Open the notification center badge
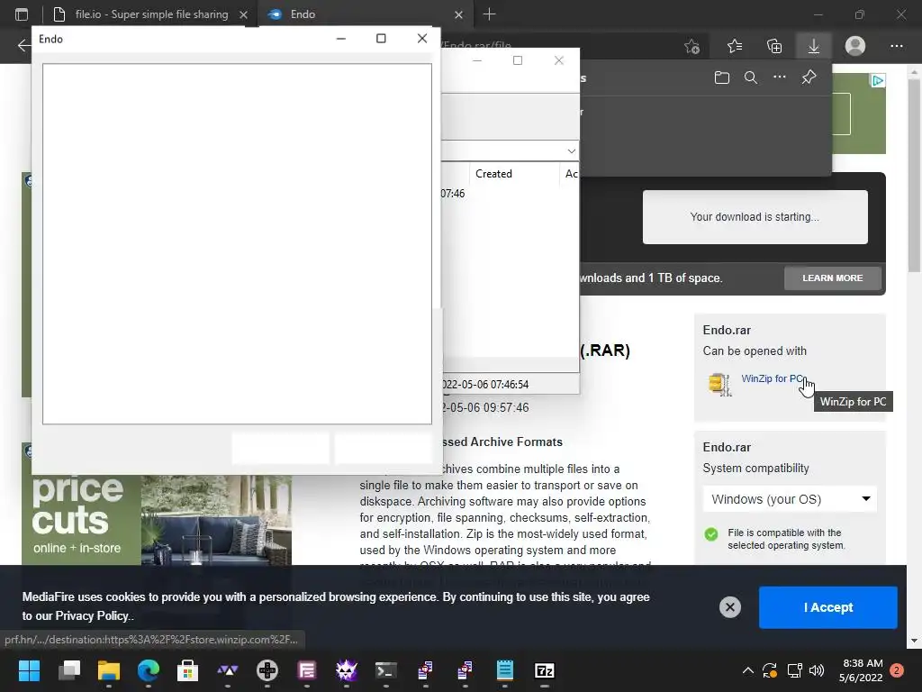This screenshot has height=692, width=922. 897,670
